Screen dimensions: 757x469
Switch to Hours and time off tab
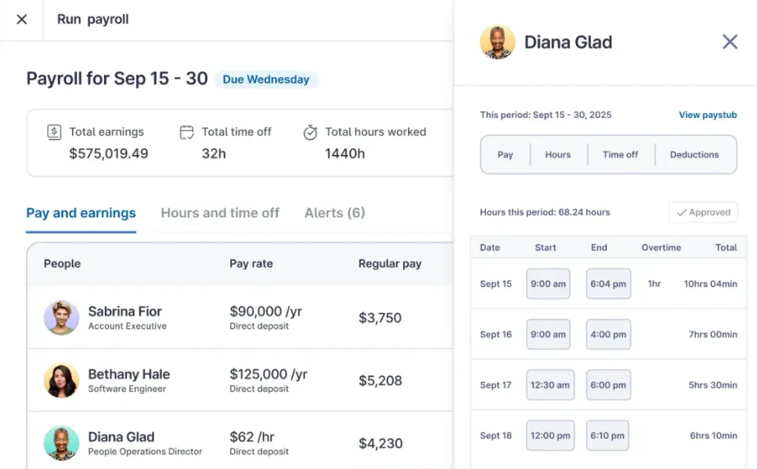click(220, 213)
